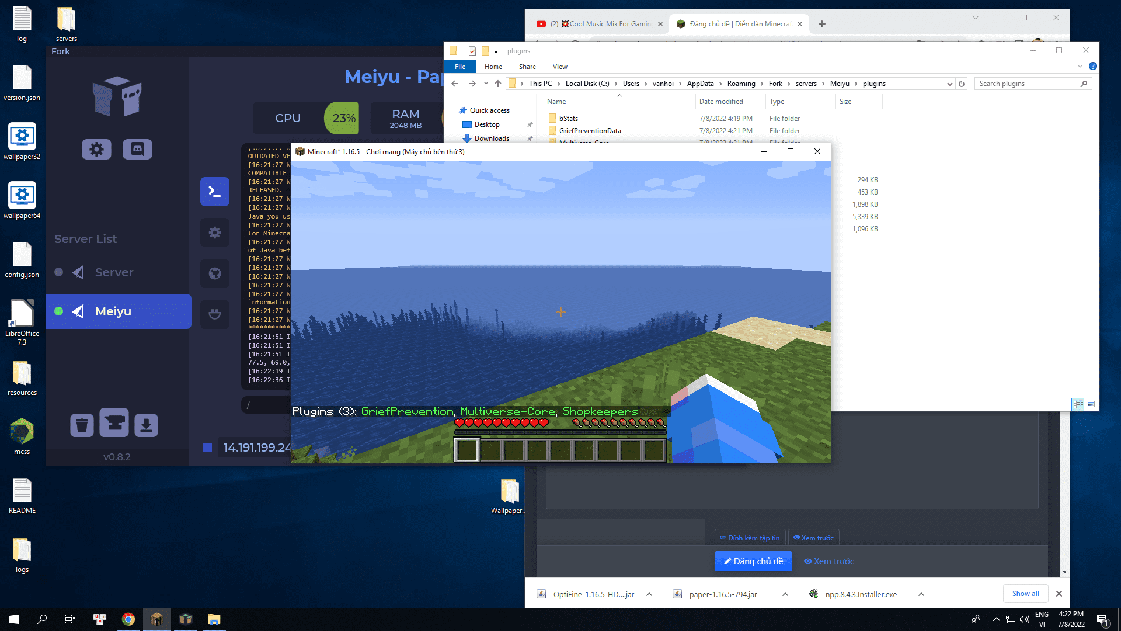The height and width of the screenshot is (631, 1121).
Task: Open Fork app settings gear icon
Action: 96,150
